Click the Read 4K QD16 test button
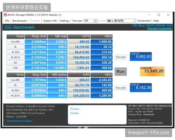The width and height of the screenshot is (175, 140). coord(15,57)
